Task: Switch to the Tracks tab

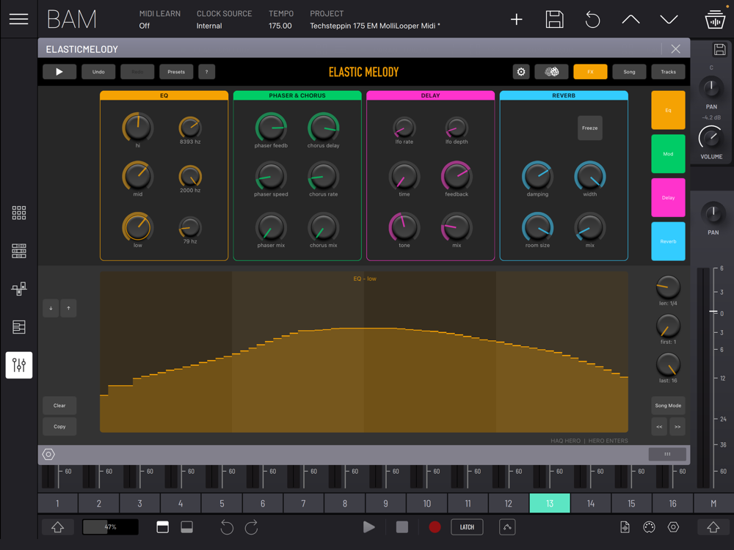Action: [668, 72]
